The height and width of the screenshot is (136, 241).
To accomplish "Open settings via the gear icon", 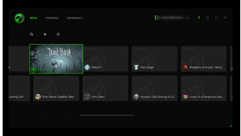I will coord(216,18).
